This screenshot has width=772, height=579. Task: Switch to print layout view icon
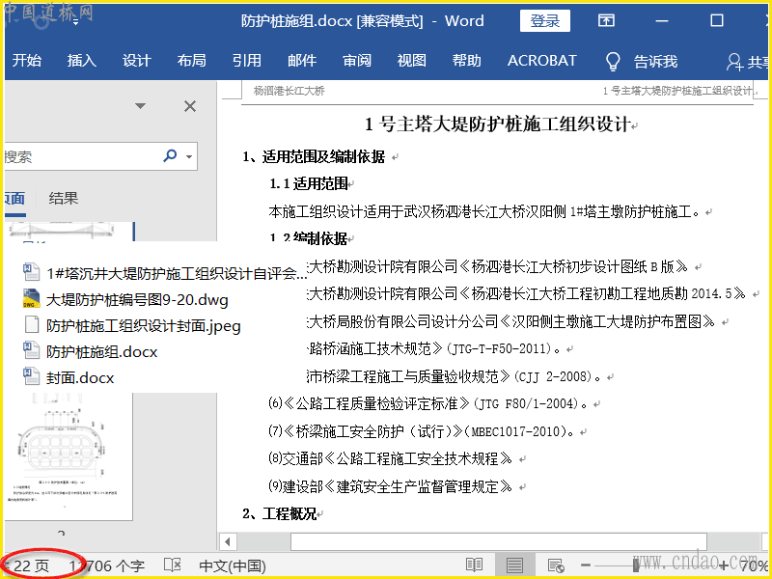(x=514, y=565)
